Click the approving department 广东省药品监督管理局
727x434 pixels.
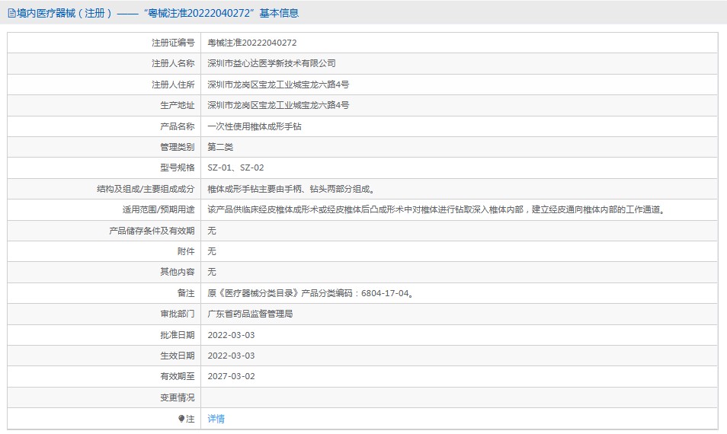(250, 314)
